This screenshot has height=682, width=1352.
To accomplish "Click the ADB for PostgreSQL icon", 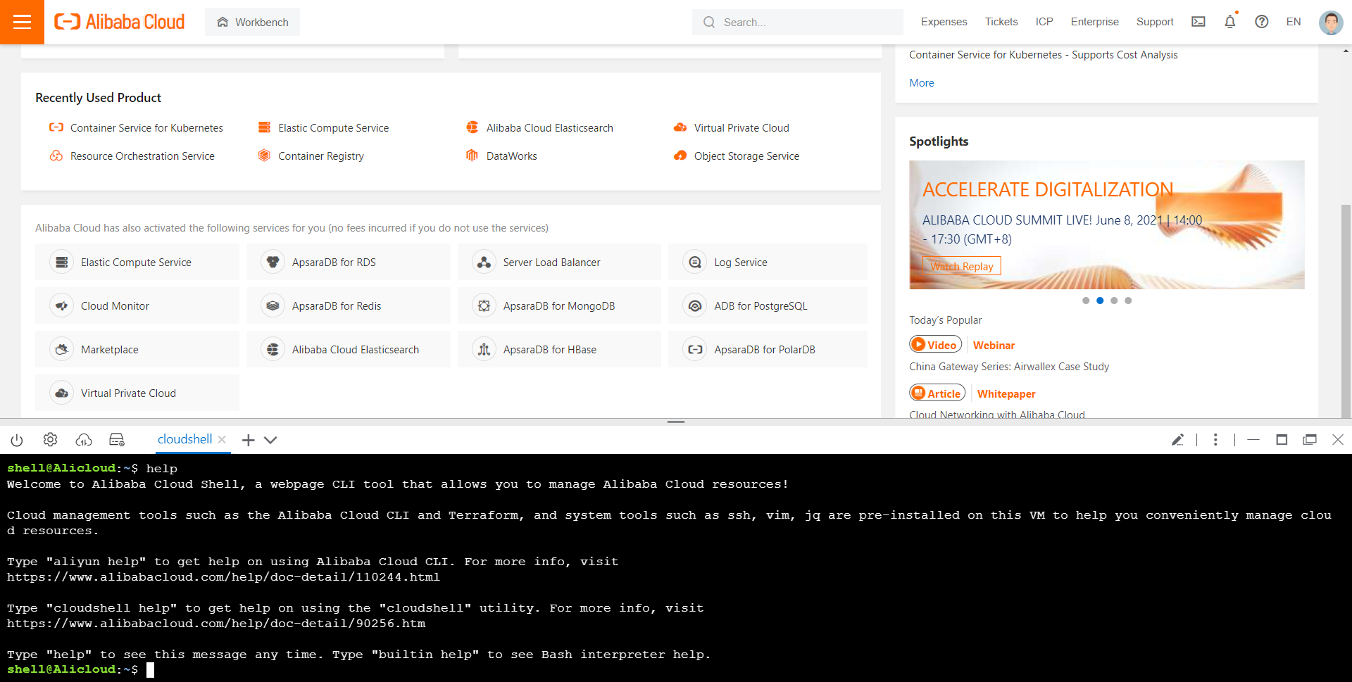I will point(695,306).
